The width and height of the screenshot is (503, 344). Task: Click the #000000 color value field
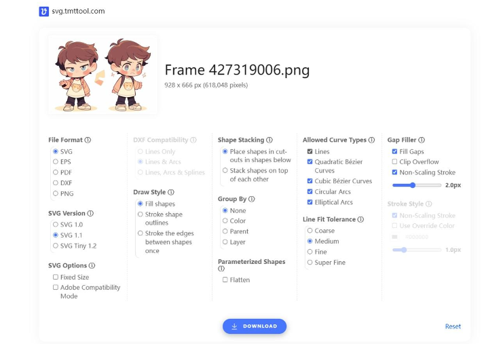click(x=416, y=237)
